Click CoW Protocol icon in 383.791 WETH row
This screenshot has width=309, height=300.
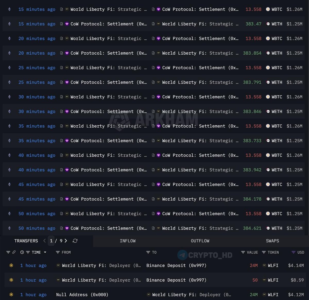point(67,82)
